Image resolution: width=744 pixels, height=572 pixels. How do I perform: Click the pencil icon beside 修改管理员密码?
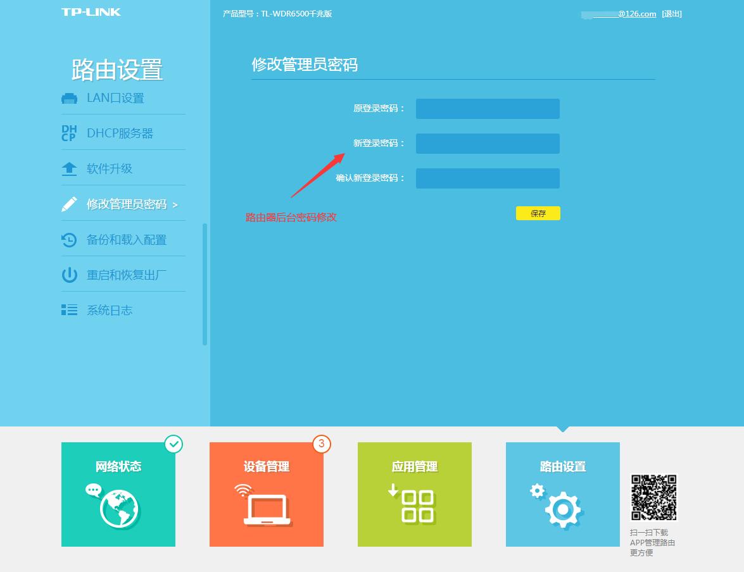(x=69, y=203)
